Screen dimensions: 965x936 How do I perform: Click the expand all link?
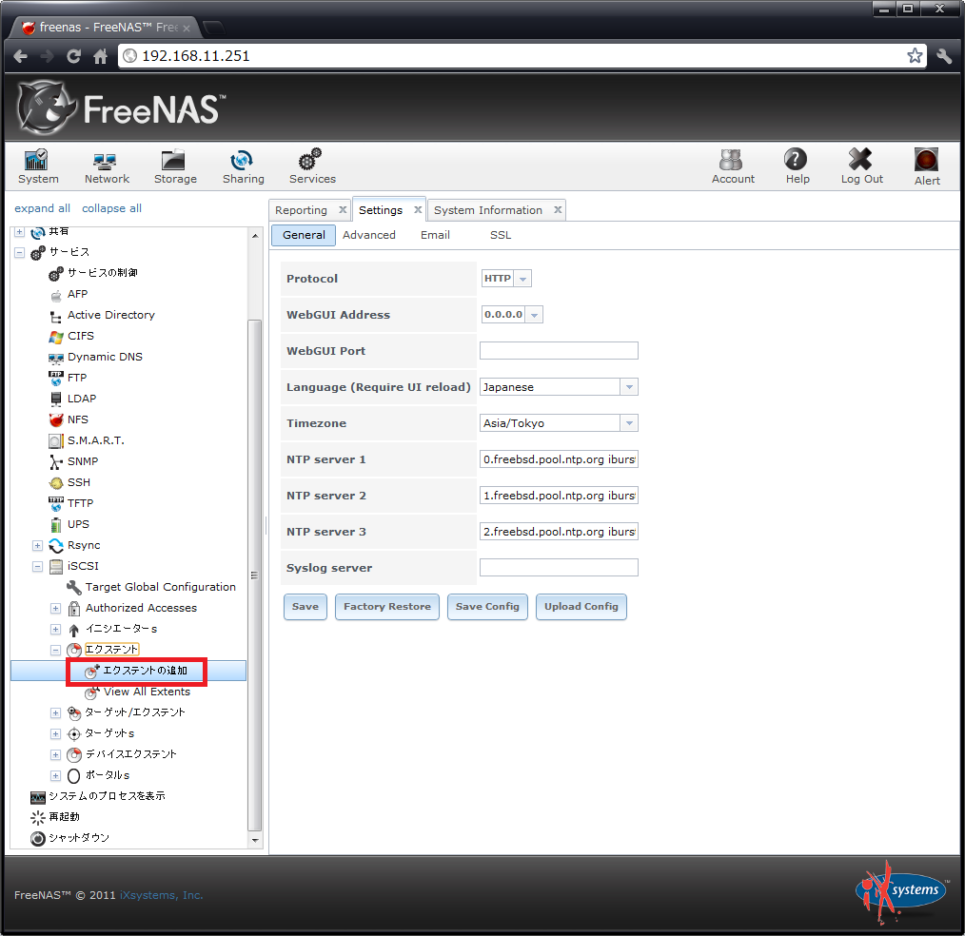click(x=42, y=208)
